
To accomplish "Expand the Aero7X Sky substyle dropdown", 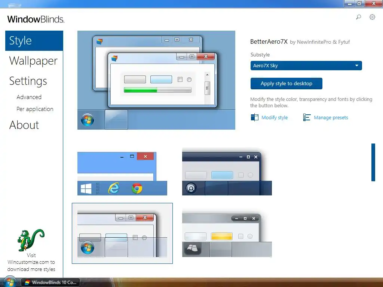I will tap(306, 65).
